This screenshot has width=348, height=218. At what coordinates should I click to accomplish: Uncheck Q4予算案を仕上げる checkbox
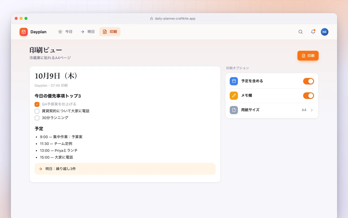click(37, 104)
